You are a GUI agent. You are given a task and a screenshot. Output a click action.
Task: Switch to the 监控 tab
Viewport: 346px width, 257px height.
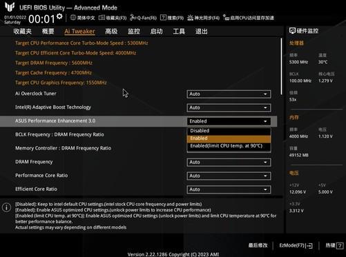click(x=134, y=31)
